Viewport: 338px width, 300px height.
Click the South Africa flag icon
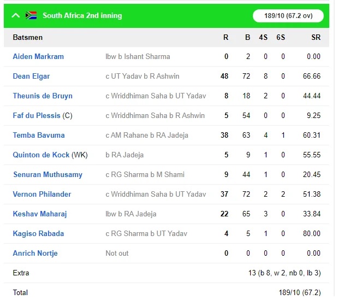click(x=31, y=15)
